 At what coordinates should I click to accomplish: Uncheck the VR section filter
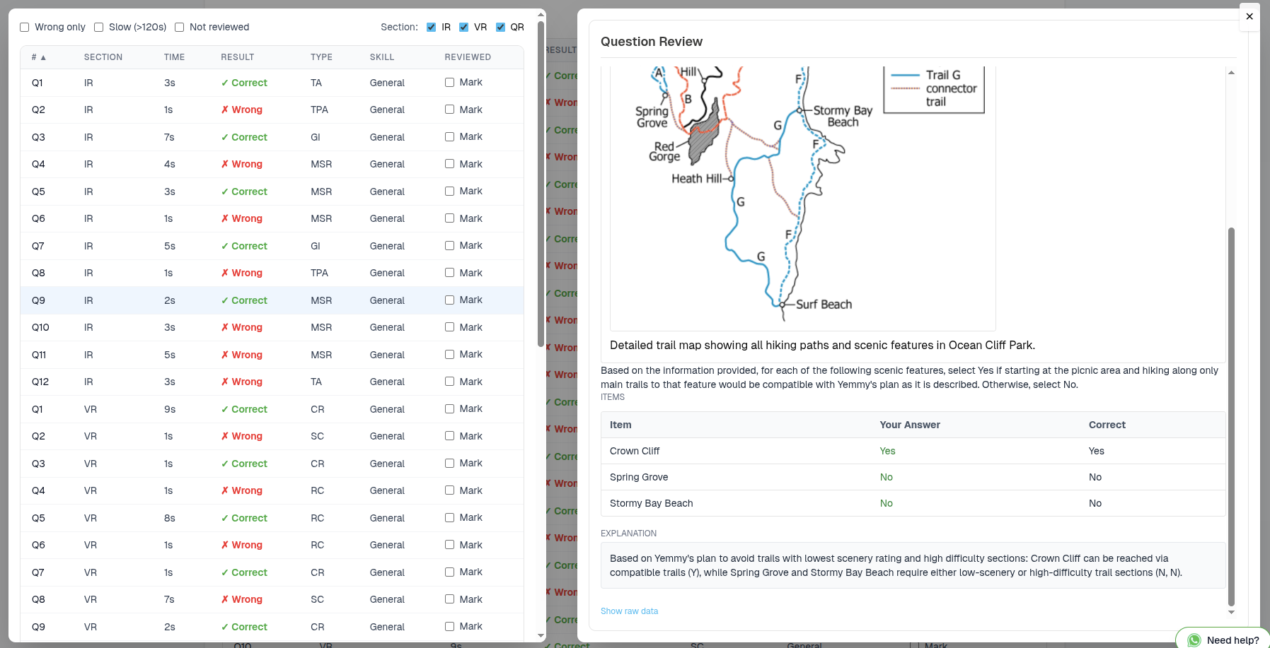click(464, 28)
